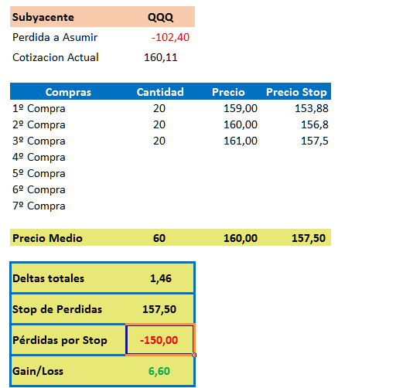Click the 7º Compra row label

[39, 206]
